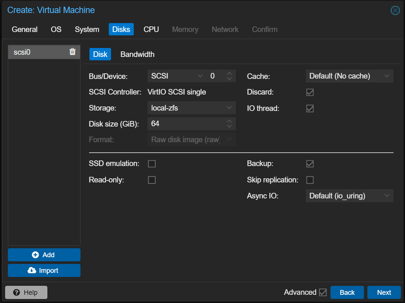
Task: Close the Create Virtual Machine dialog
Action: (395, 10)
